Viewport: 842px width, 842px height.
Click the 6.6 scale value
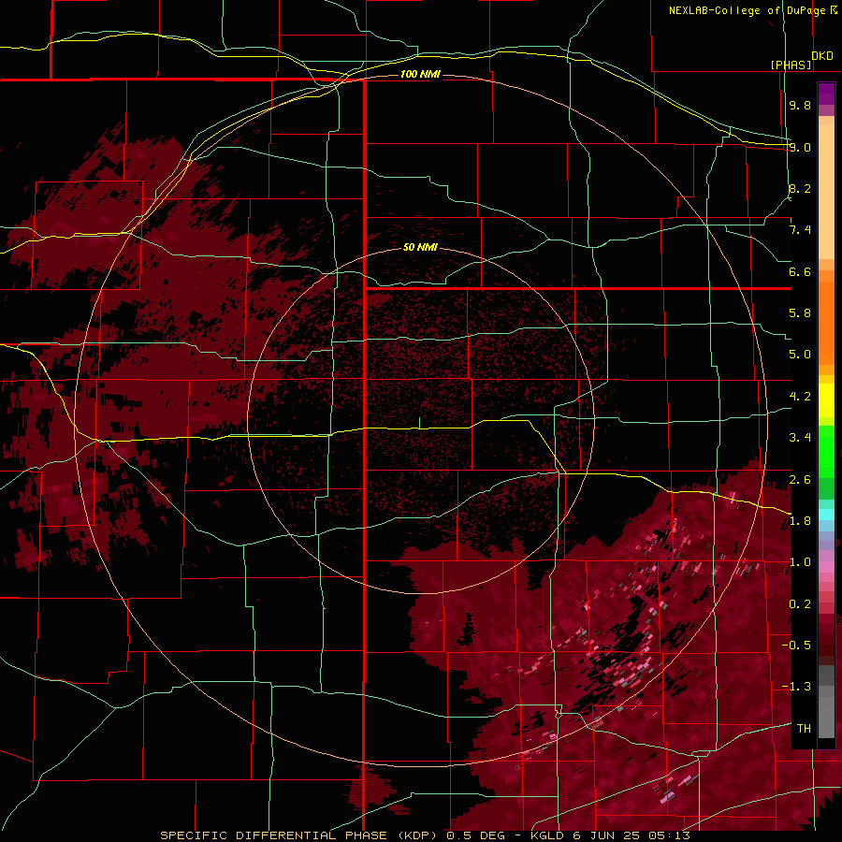pyautogui.click(x=800, y=271)
